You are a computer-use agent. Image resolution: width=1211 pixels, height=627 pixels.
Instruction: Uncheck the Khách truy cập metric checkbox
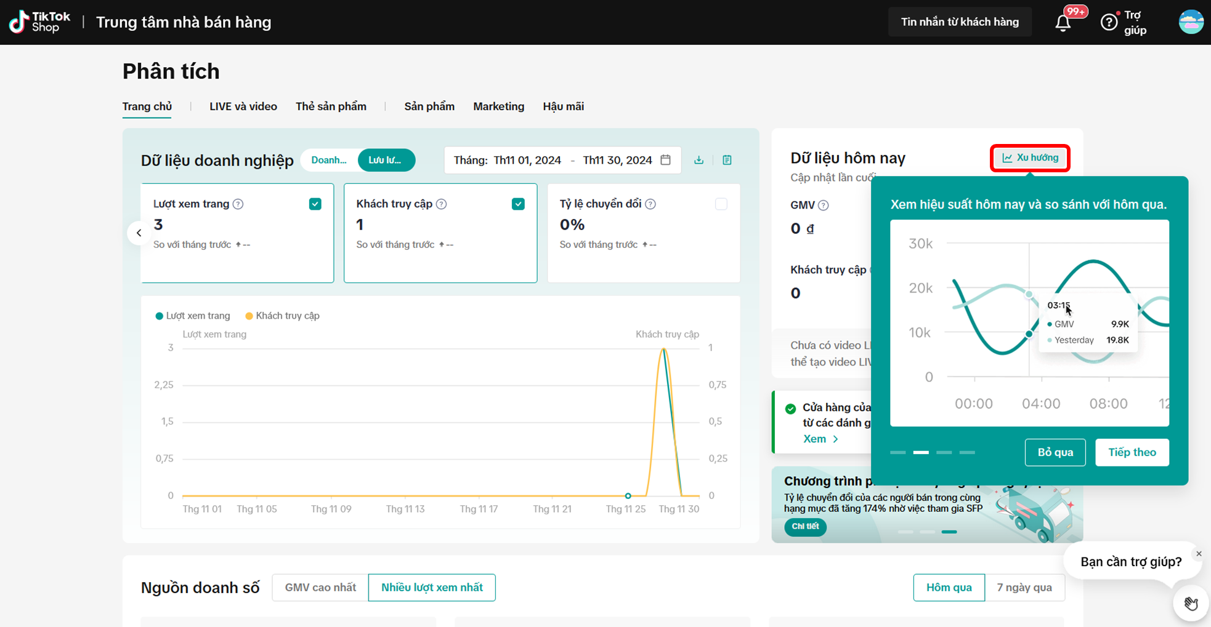[x=518, y=204]
